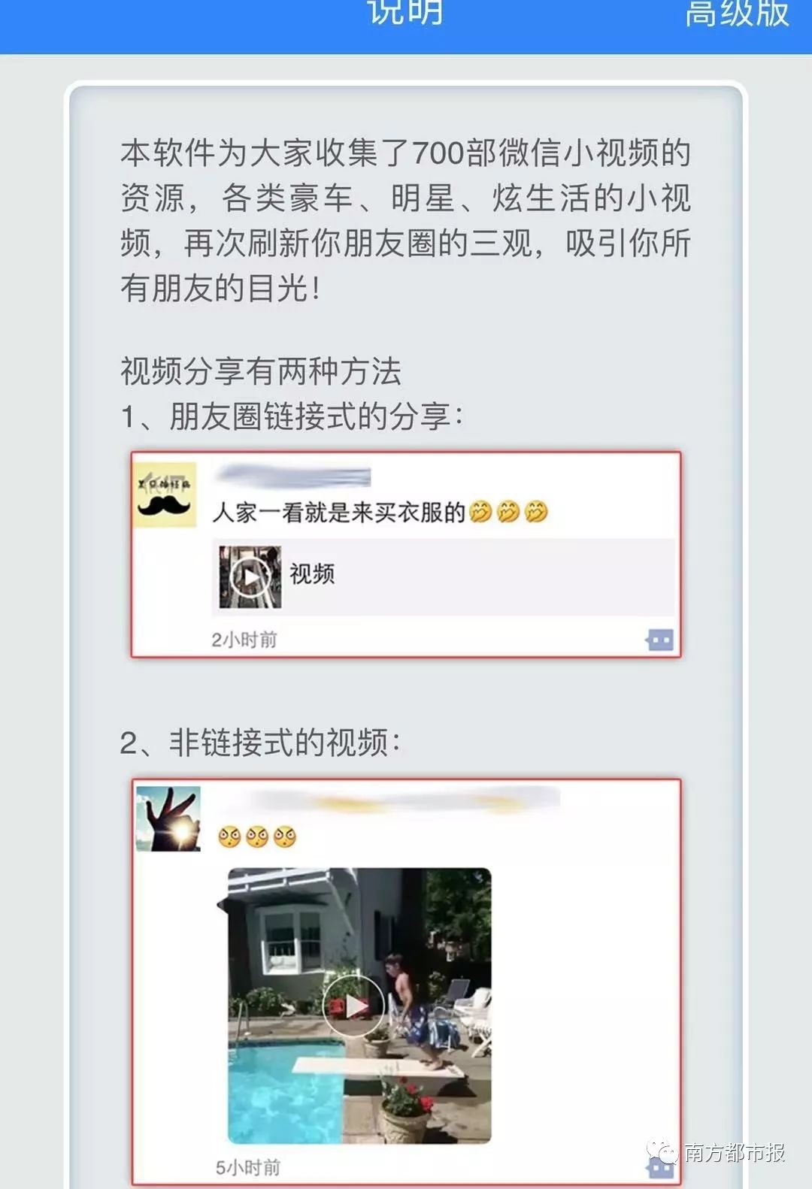The image size is (812, 1189).
Task: Click the mustache avatar in first post
Action: (x=165, y=495)
